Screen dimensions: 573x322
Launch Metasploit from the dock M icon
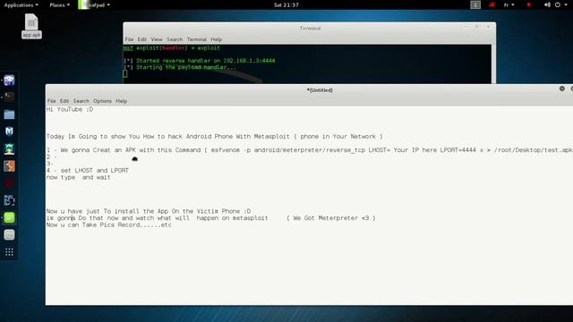point(9,131)
